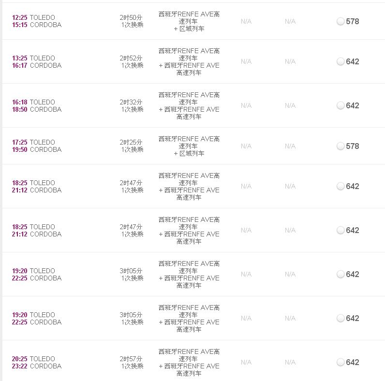Viewport: 385px width, 381px height.
Task: Choose the 13:25 departure radio button
Action: [x=341, y=61]
